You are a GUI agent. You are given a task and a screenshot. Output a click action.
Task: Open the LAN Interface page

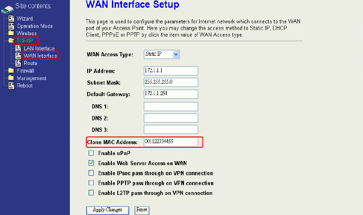tap(39, 48)
